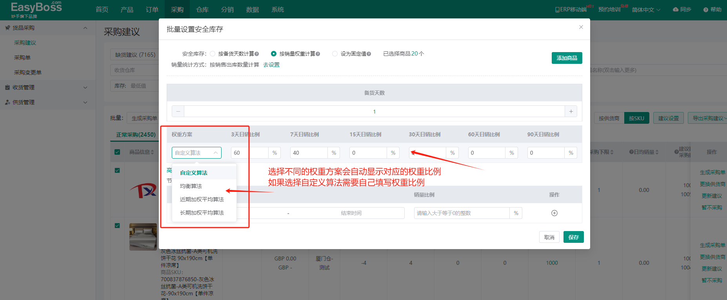Open the 仓库 top menu
727x300 pixels.
pyautogui.click(x=202, y=9)
